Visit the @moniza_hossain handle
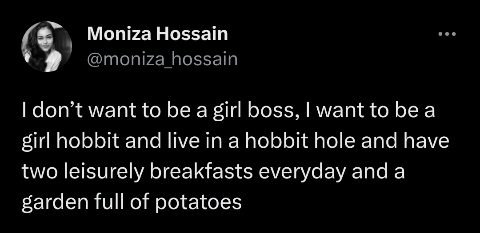The width and height of the screenshot is (480, 233). pyautogui.click(x=162, y=59)
